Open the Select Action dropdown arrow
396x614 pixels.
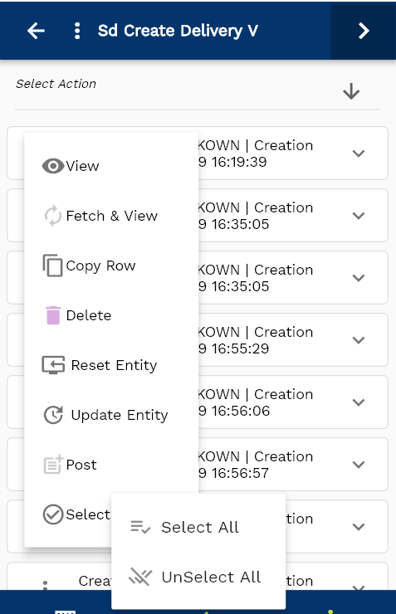click(x=351, y=91)
